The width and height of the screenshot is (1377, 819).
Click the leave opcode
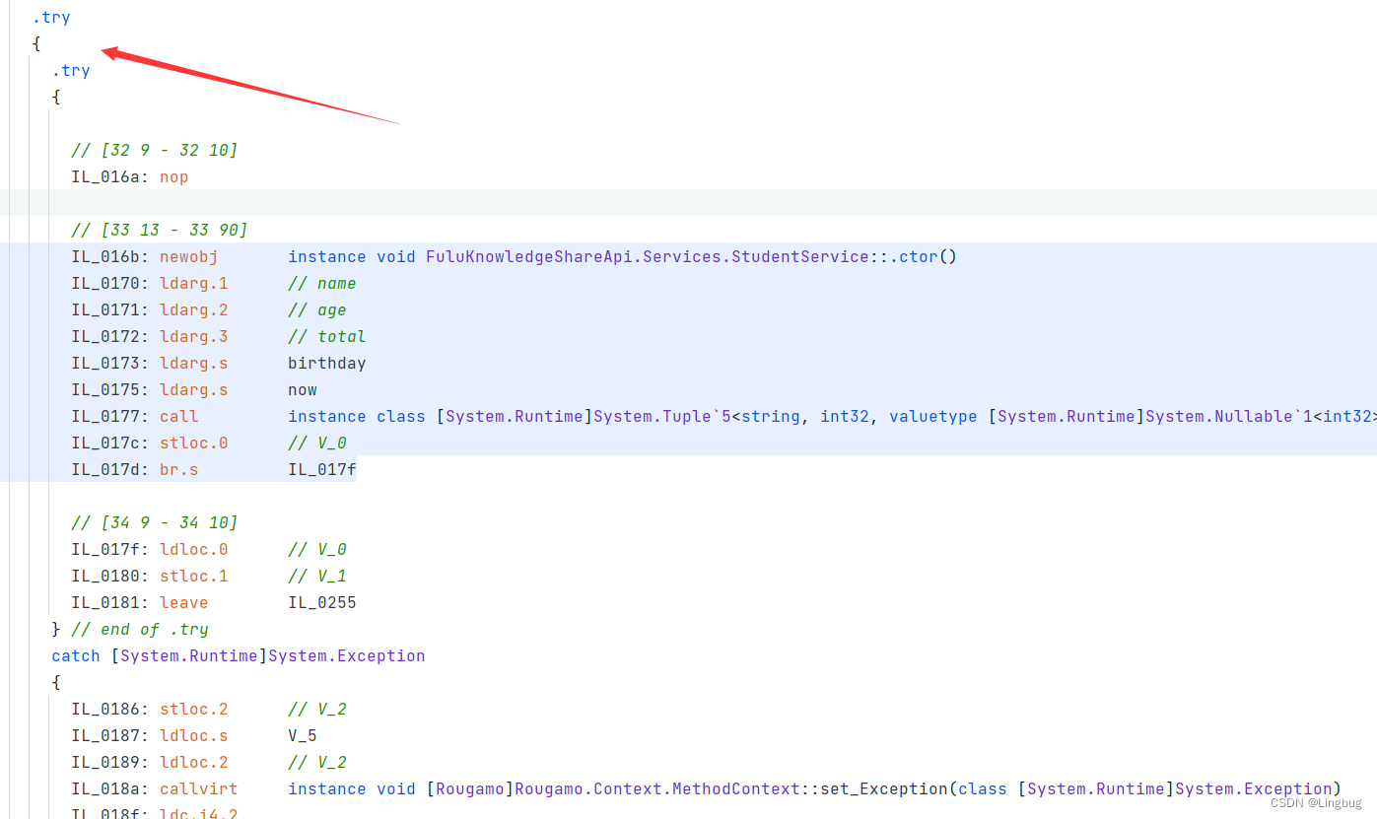point(184,603)
